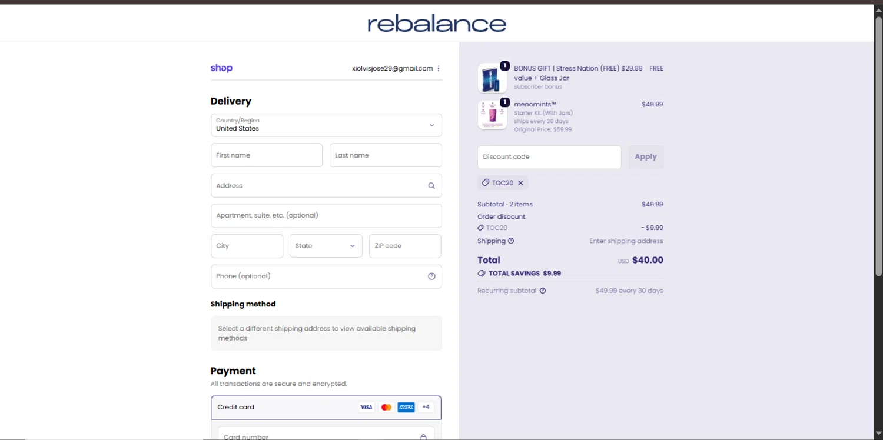Click the 'Subtotal · 2 items' label
883x440 pixels.
[505, 205]
